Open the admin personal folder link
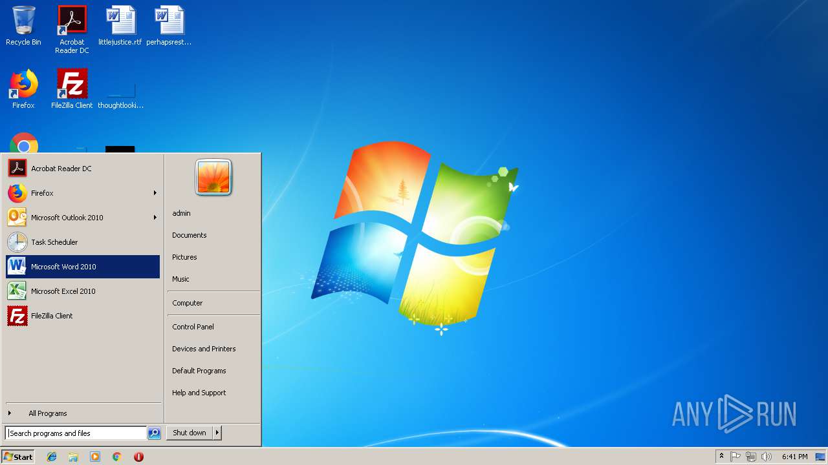The height and width of the screenshot is (465, 828). click(x=213, y=213)
